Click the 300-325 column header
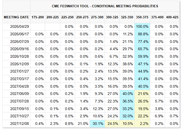The image size is (183, 130). [x=112, y=17]
